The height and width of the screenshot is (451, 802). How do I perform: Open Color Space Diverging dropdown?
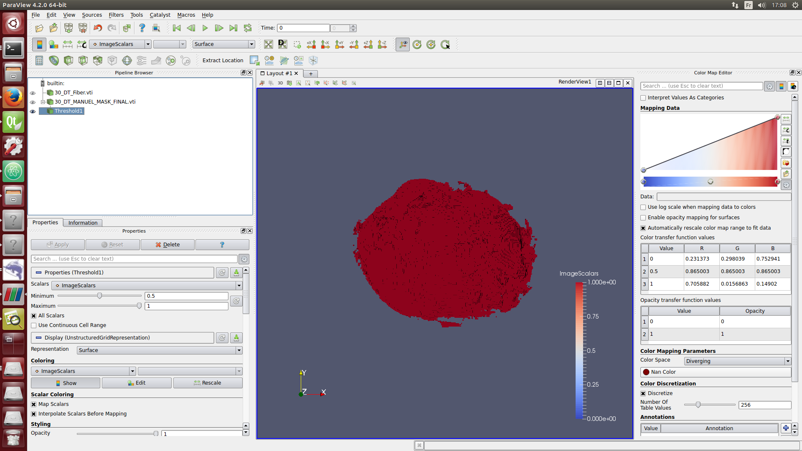click(x=737, y=361)
